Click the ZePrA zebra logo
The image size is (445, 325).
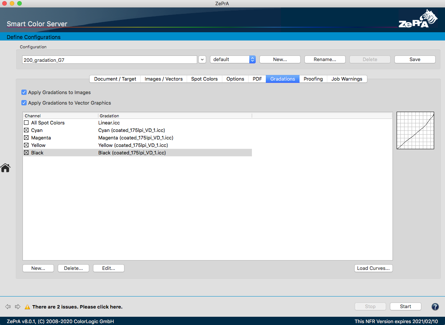tap(418, 18)
